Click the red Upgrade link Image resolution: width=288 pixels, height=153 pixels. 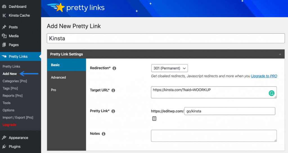pos(9,125)
